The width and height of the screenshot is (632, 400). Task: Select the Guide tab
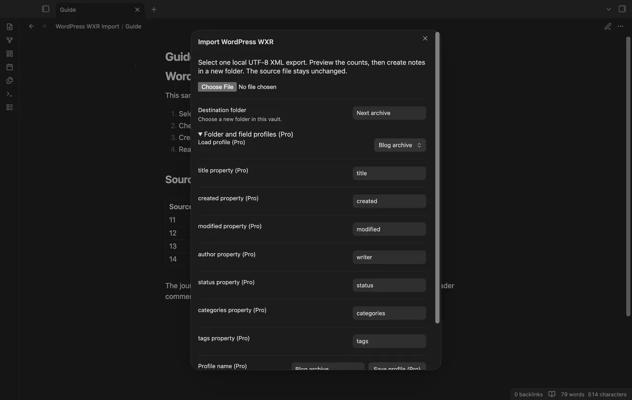99,9
